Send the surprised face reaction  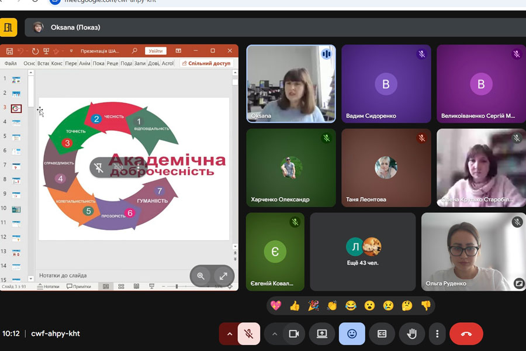tap(370, 305)
